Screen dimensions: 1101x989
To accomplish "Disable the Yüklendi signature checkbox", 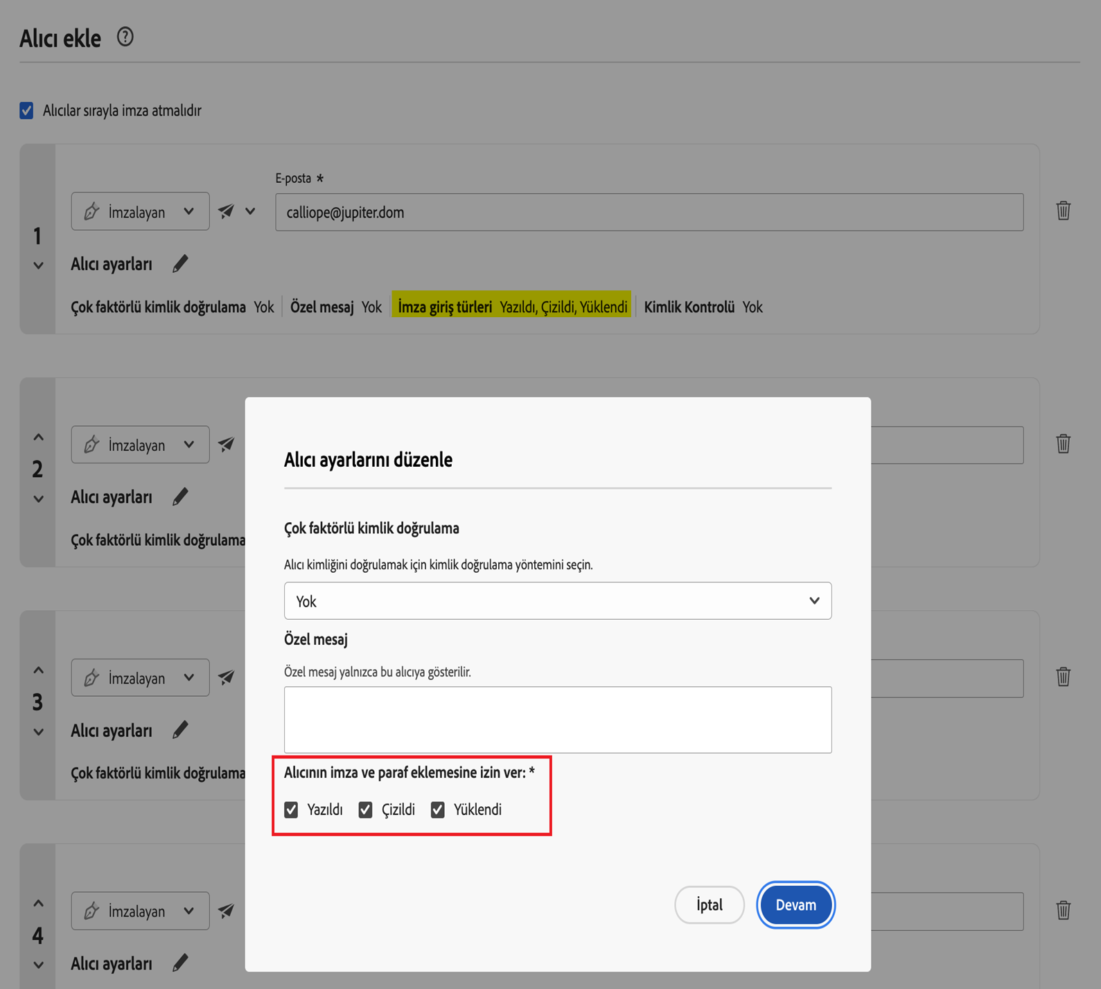I will pos(438,810).
